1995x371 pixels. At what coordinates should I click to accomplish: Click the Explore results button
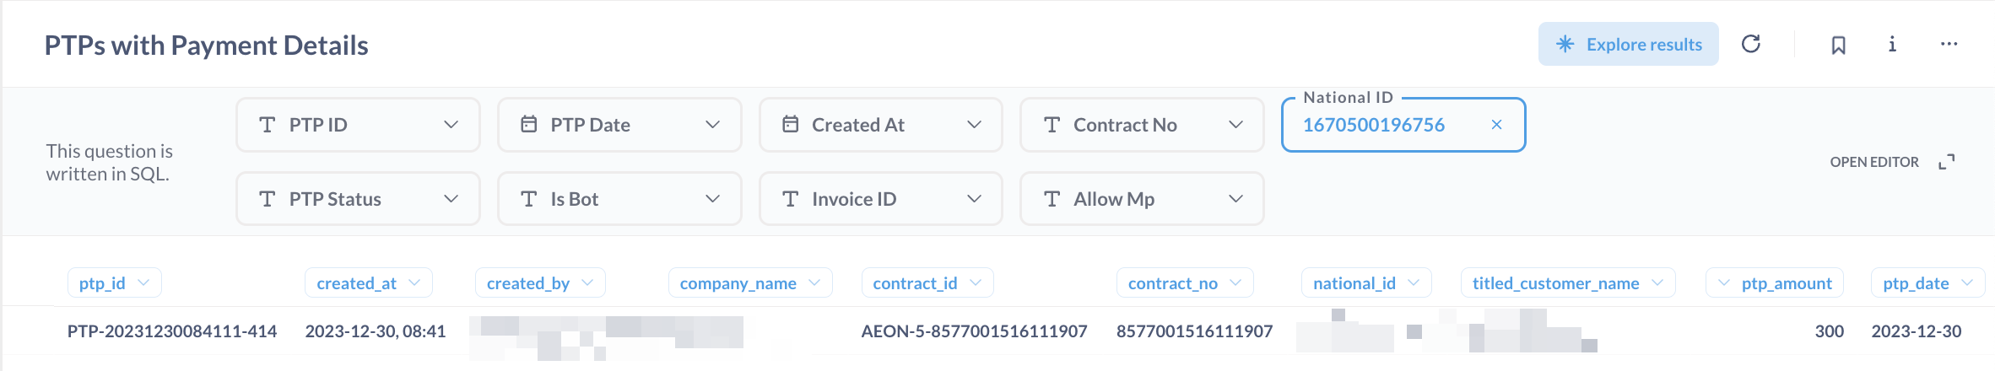tap(1628, 44)
